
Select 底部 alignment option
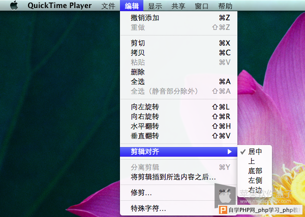click(x=255, y=171)
